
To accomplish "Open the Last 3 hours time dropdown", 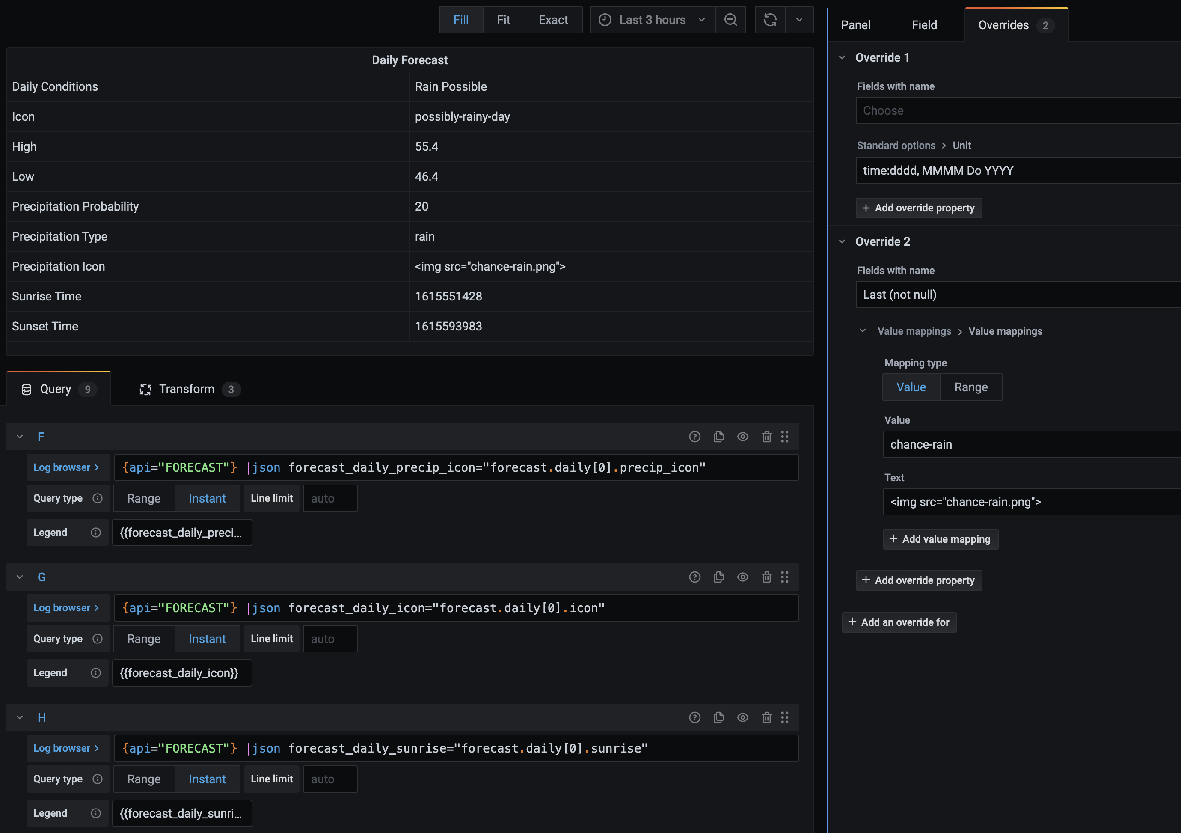I will point(652,20).
